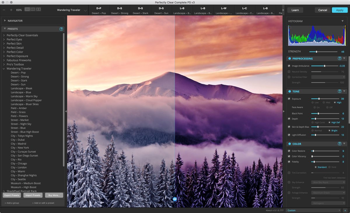Toggle Tone section blue power dot
Image resolution: width=350 pixels, height=213 pixels.
point(290,91)
